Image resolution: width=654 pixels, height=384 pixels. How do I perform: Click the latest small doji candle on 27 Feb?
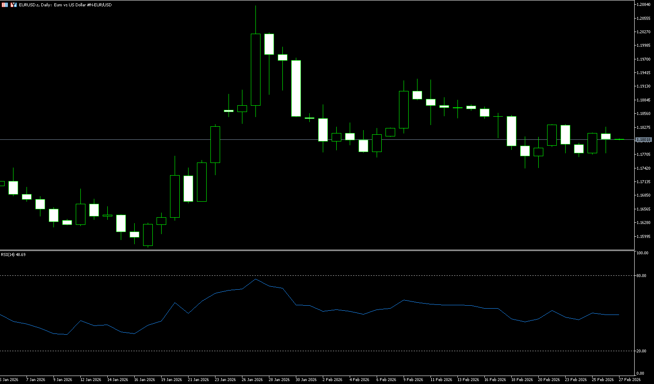click(619, 139)
